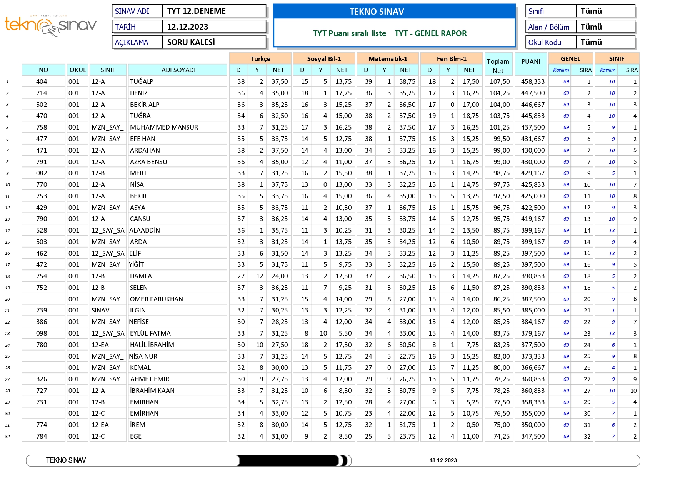Click the footer date 18.12.2023
The width and height of the screenshot is (675, 477).
coord(443,460)
